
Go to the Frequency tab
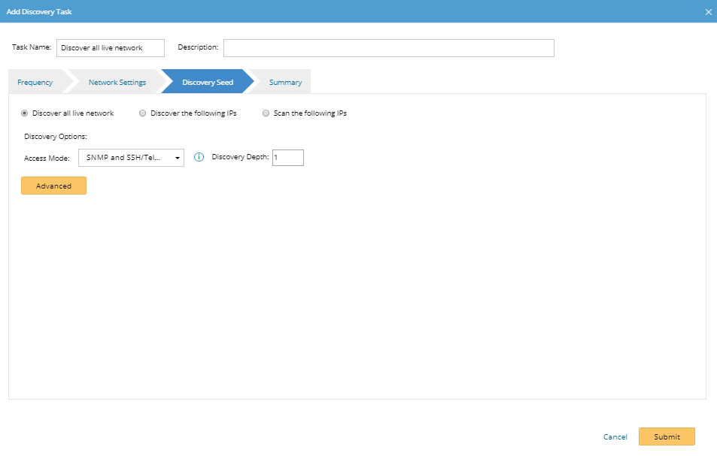point(35,82)
